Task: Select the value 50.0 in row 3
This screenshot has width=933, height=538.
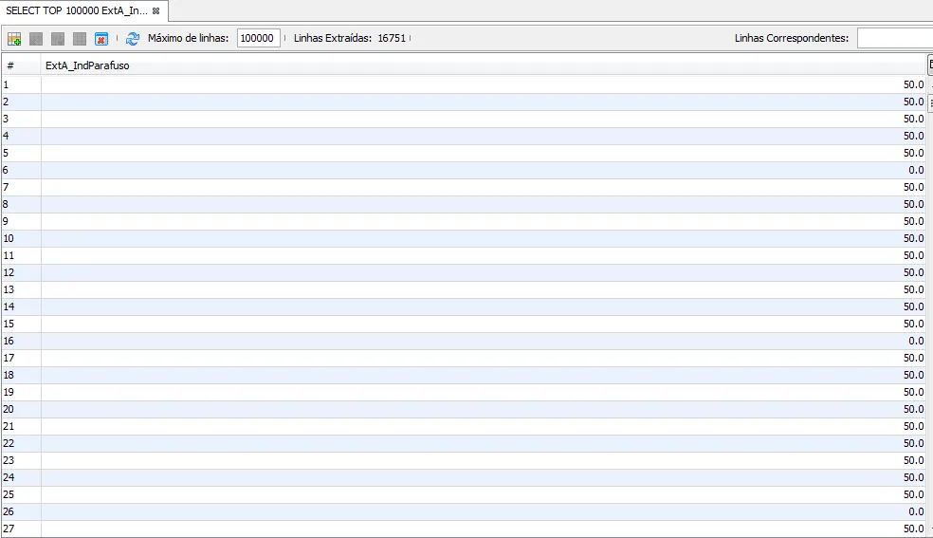Action: click(913, 119)
